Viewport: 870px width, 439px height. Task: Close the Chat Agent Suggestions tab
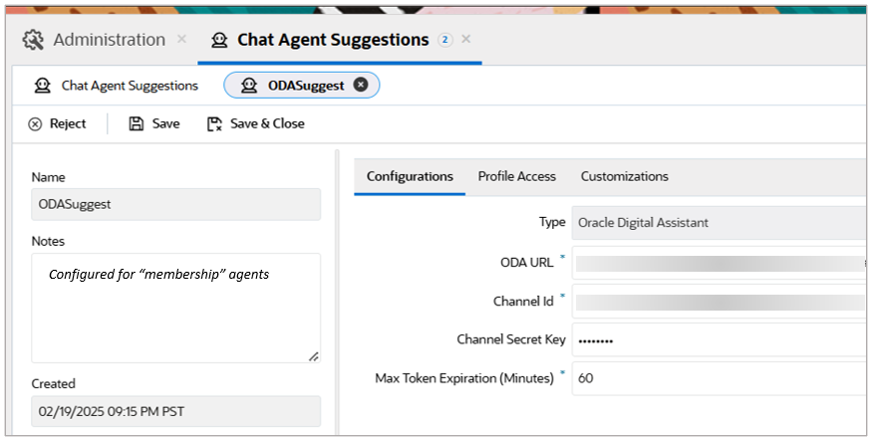click(466, 41)
